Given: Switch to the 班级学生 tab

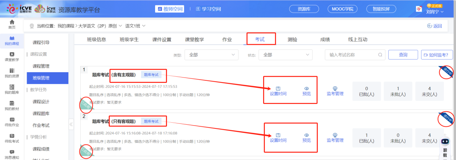Looking at the screenshot, I should pyautogui.click(x=129, y=39).
